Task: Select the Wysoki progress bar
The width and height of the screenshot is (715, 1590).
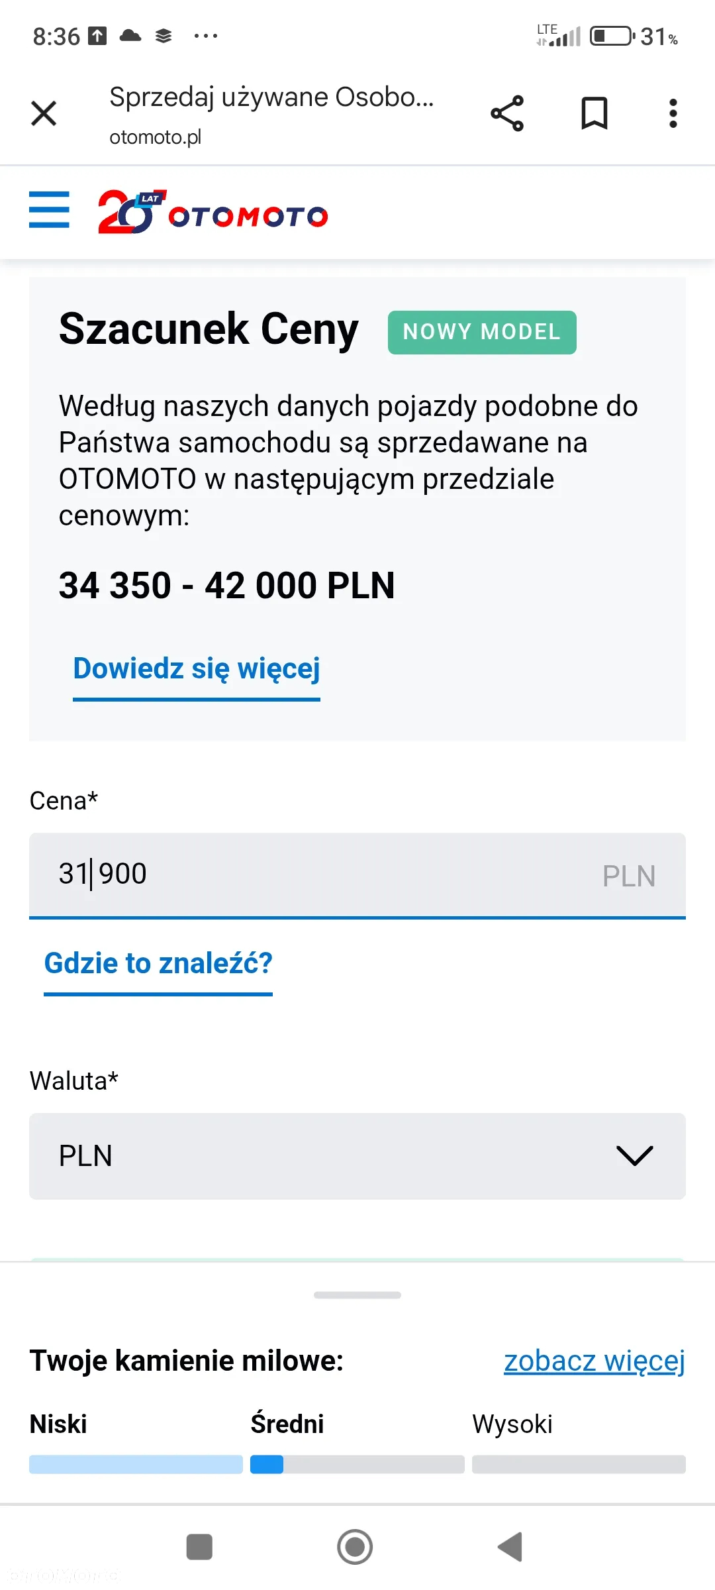Action: click(x=579, y=1464)
